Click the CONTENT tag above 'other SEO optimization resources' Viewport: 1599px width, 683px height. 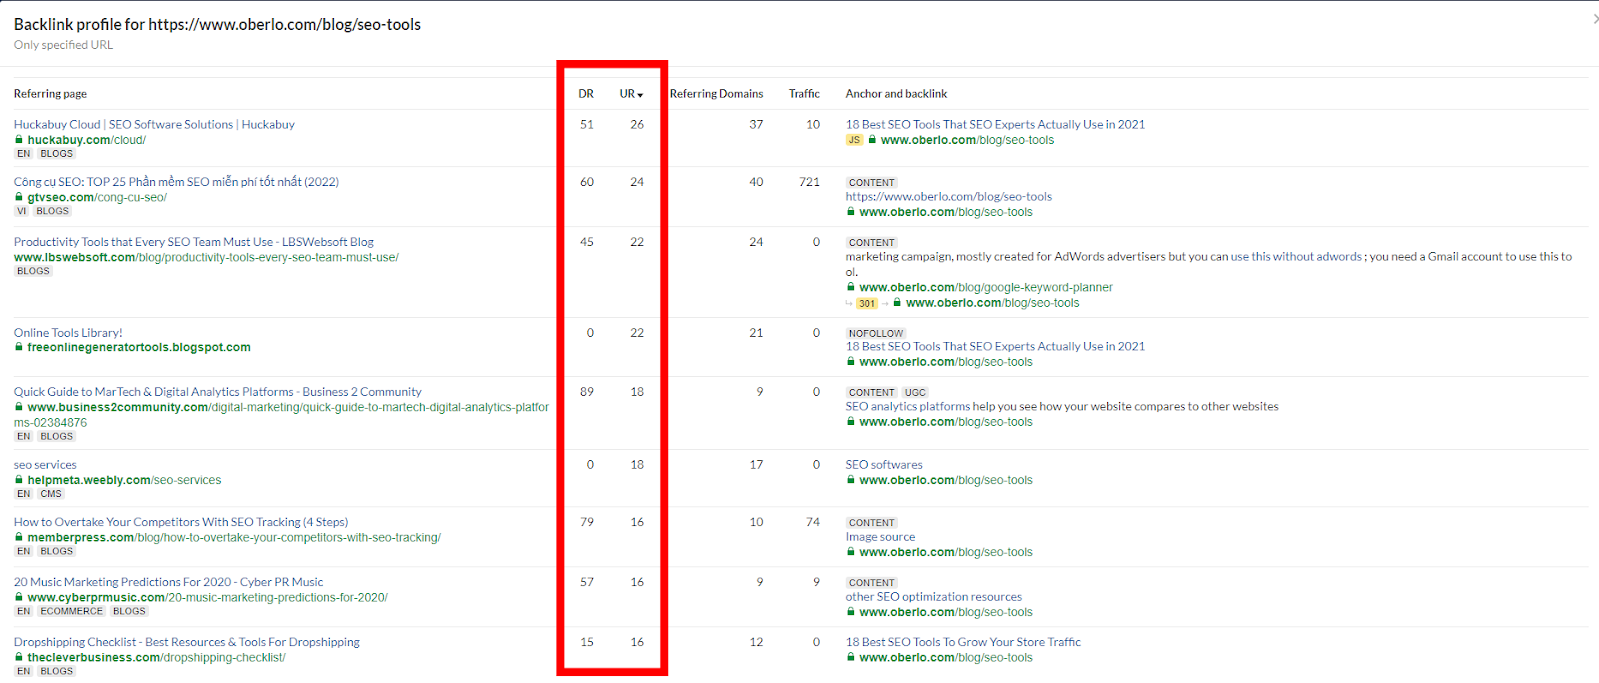(872, 583)
